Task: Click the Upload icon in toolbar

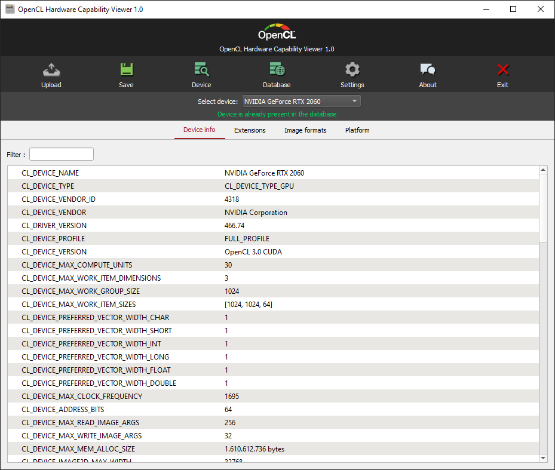Action: pos(51,70)
